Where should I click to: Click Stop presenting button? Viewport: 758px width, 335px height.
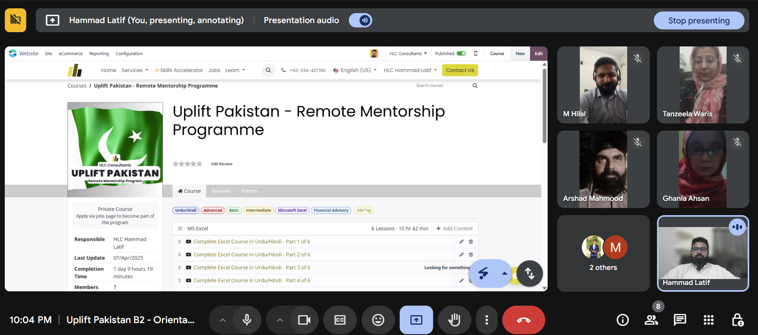pos(699,21)
